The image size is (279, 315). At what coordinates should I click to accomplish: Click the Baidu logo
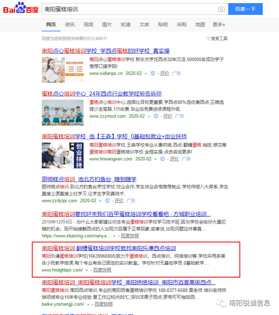21,9
